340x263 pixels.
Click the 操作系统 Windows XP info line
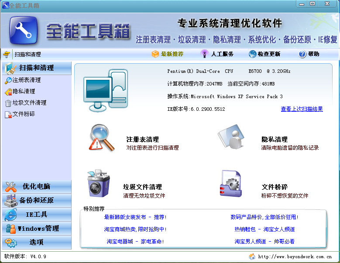click(x=225, y=96)
